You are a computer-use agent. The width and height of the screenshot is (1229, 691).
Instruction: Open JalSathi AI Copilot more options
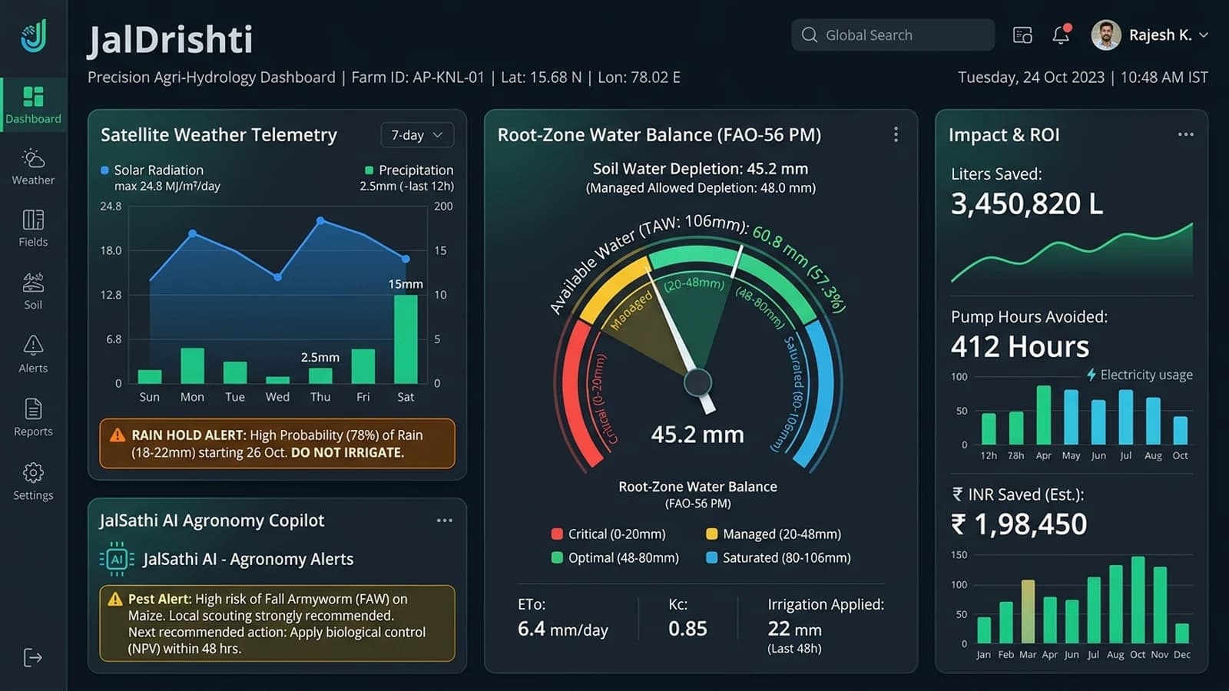click(444, 521)
